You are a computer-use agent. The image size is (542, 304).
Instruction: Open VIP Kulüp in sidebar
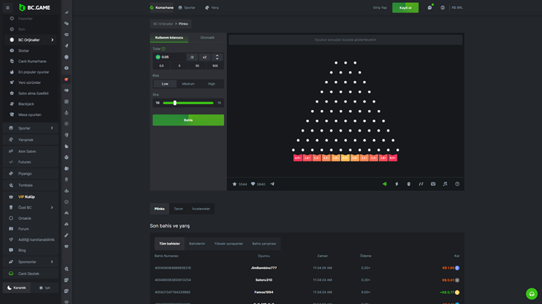(31, 197)
